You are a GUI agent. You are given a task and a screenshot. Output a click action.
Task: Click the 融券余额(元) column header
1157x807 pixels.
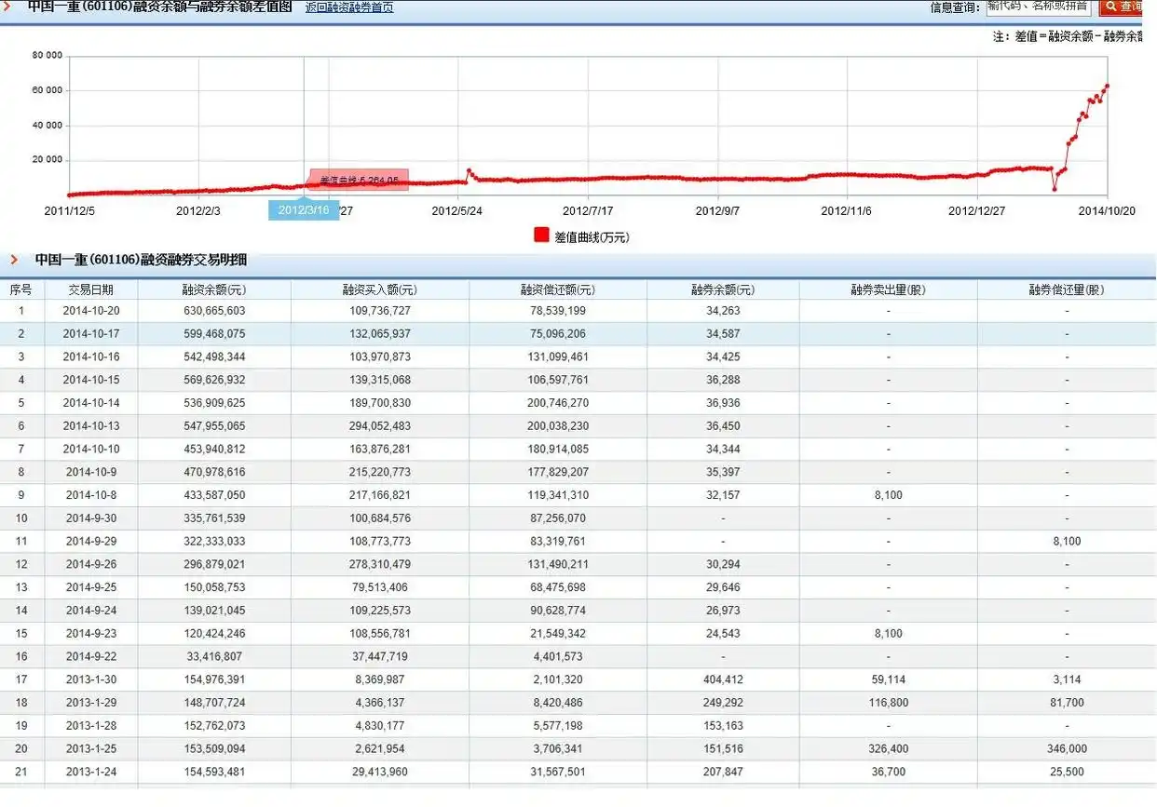[723, 289]
